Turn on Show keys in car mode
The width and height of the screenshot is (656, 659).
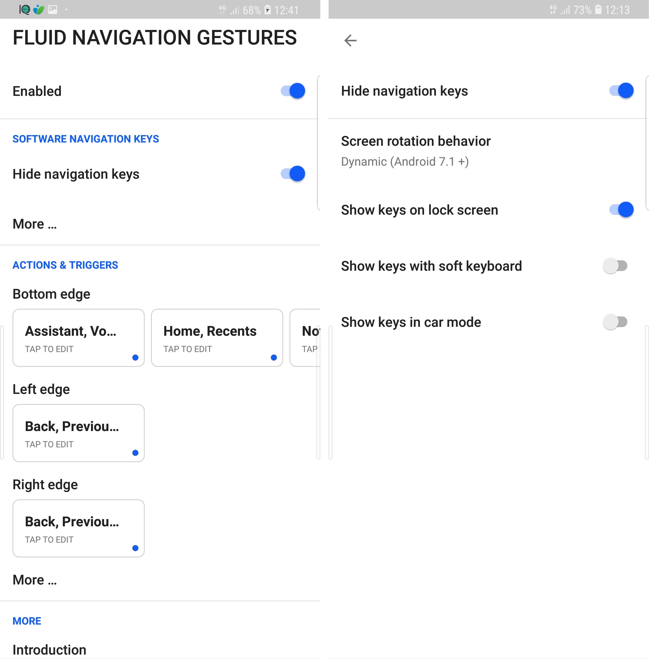click(x=615, y=322)
